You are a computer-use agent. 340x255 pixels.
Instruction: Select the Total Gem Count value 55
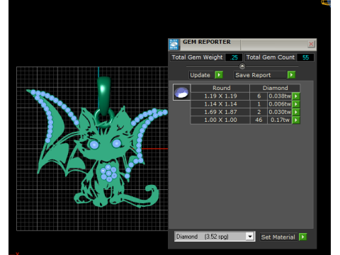point(305,57)
